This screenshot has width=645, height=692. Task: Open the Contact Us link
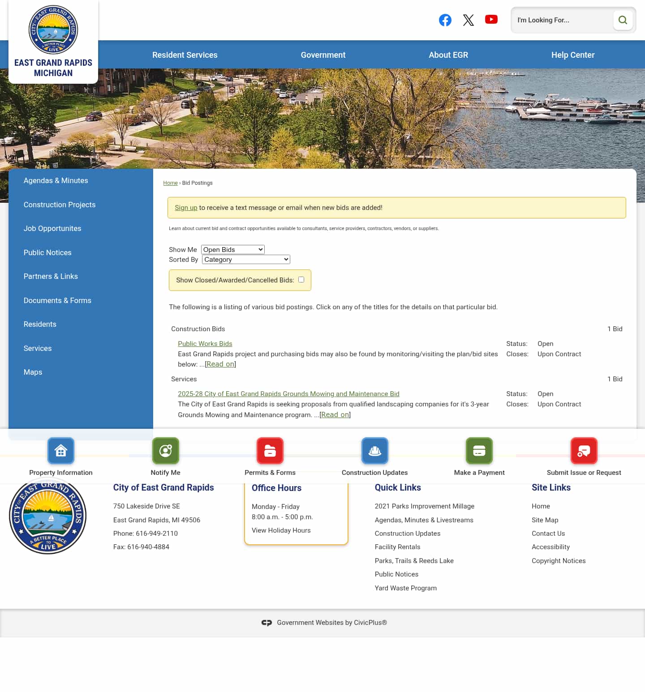548,534
